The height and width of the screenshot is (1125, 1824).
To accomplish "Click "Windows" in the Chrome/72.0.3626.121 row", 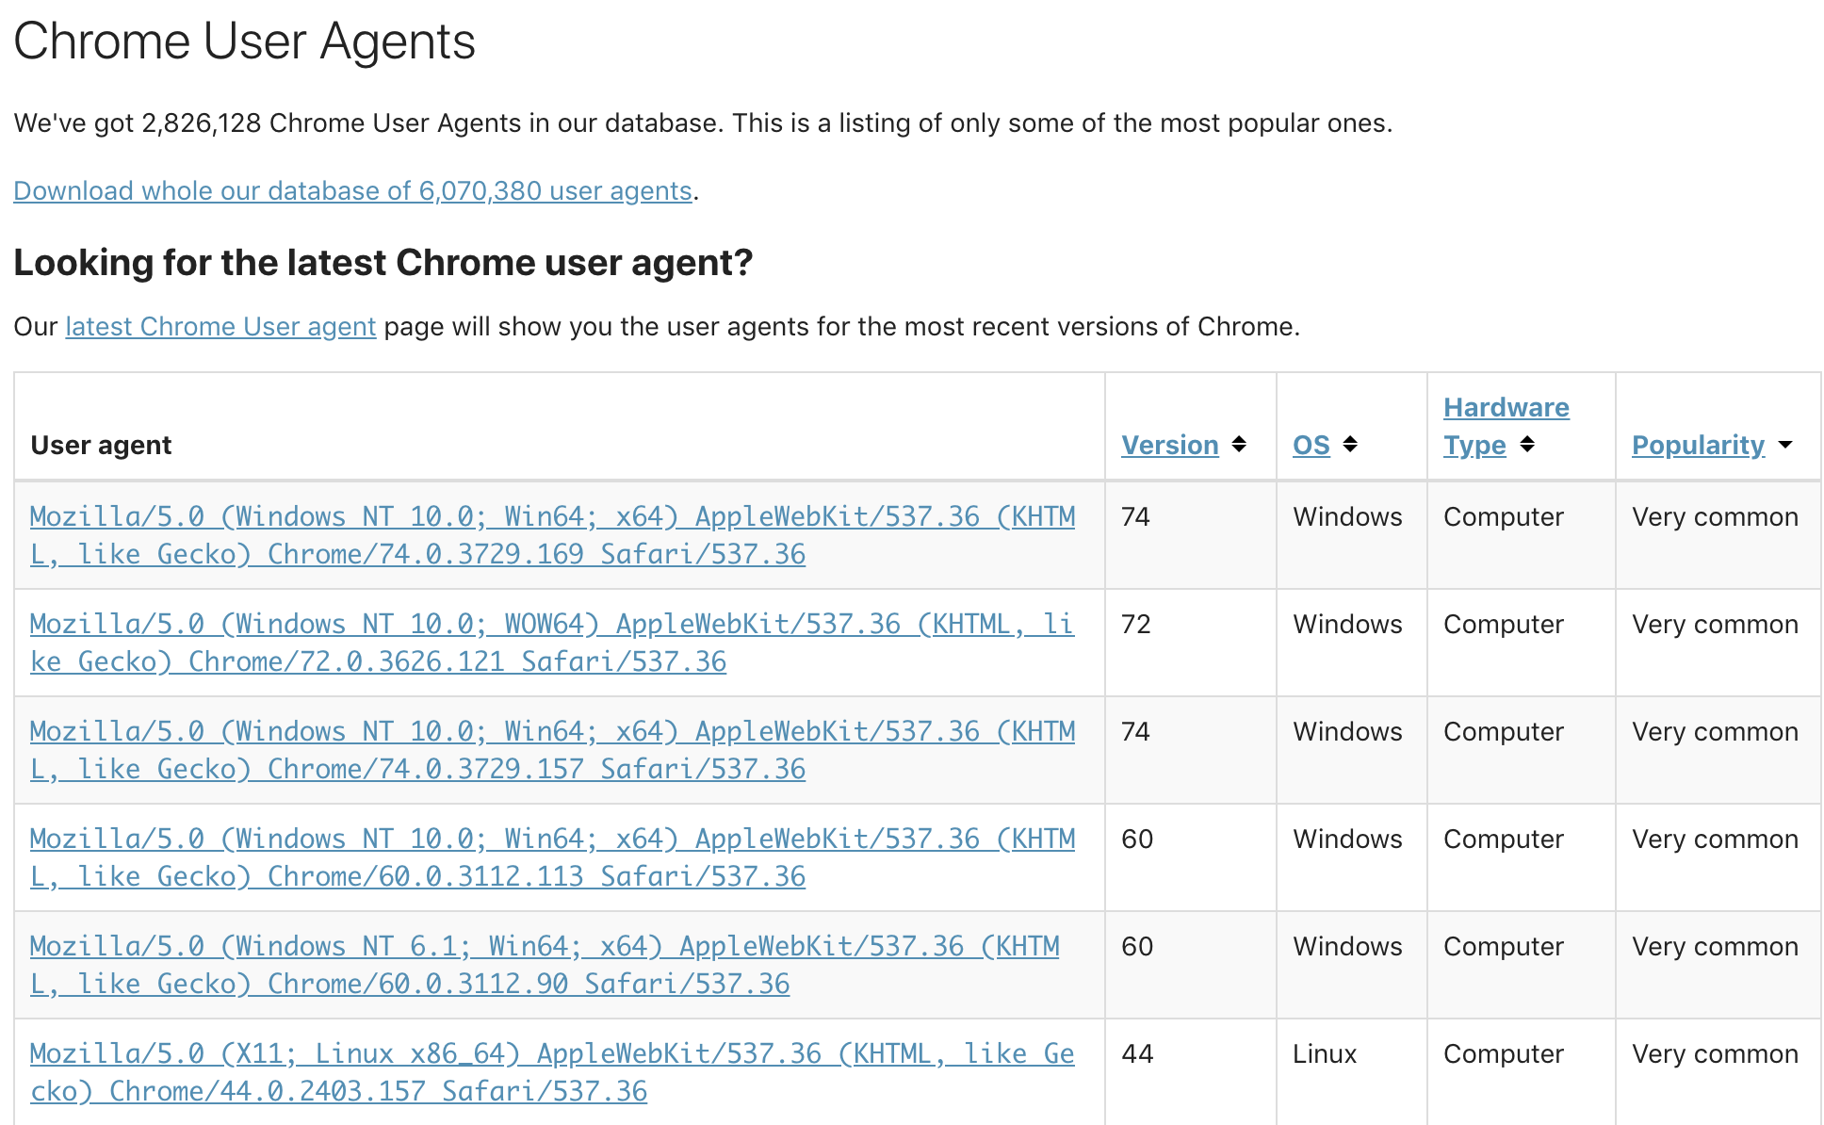I will (1347, 624).
